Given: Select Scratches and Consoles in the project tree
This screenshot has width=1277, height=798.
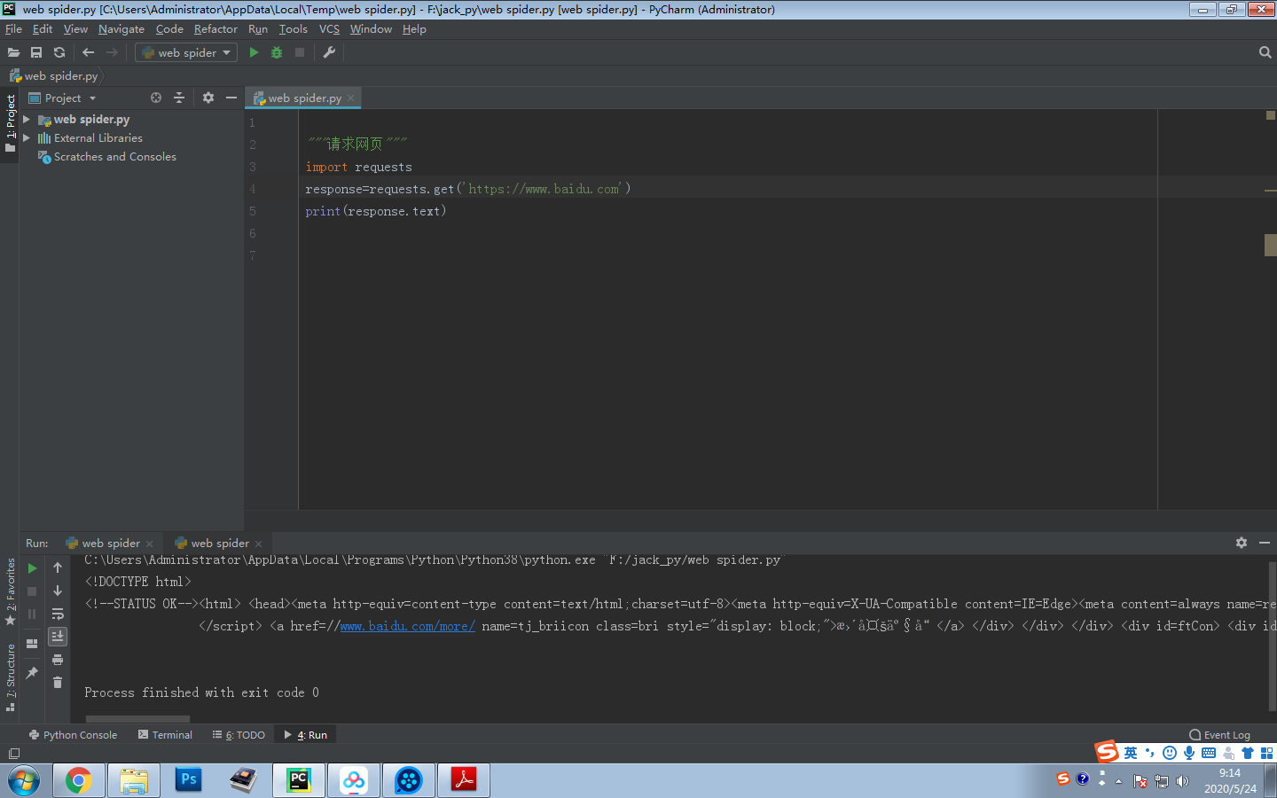Looking at the screenshot, I should (x=114, y=157).
